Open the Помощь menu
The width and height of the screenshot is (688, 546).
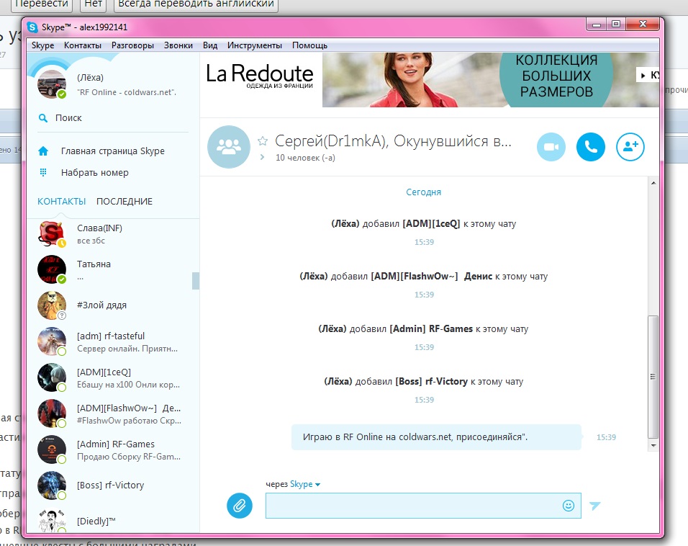(x=309, y=45)
